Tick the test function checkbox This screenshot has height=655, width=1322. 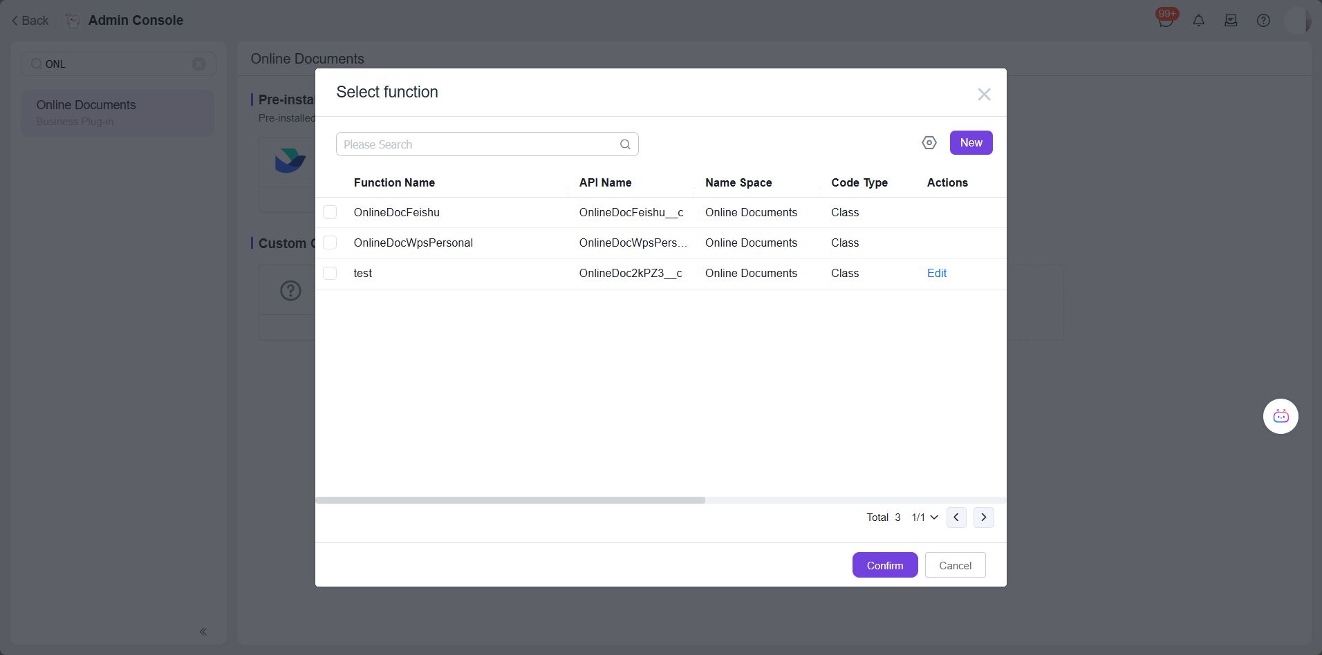[x=330, y=274]
